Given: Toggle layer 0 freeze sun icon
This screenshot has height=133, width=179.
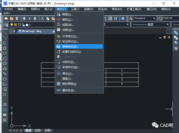Looking at the screenshot, I should (15, 25).
